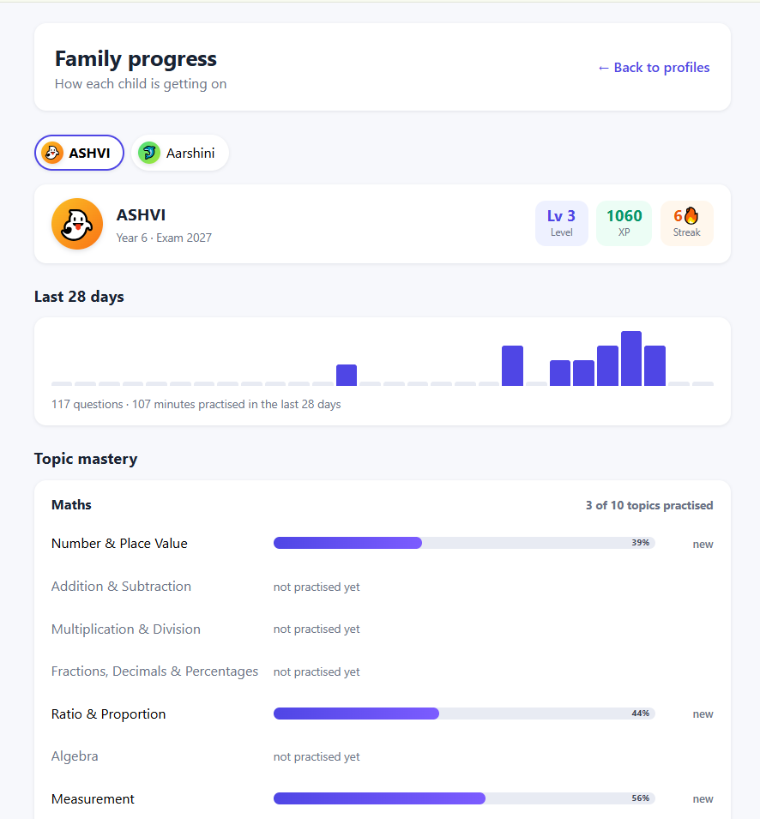Click the isolated single bar mid-chart
760x819 pixels.
tap(347, 375)
